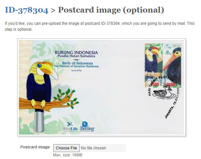The image size is (201, 159).
Task: Click the No file chosen text
Action: point(94,148)
